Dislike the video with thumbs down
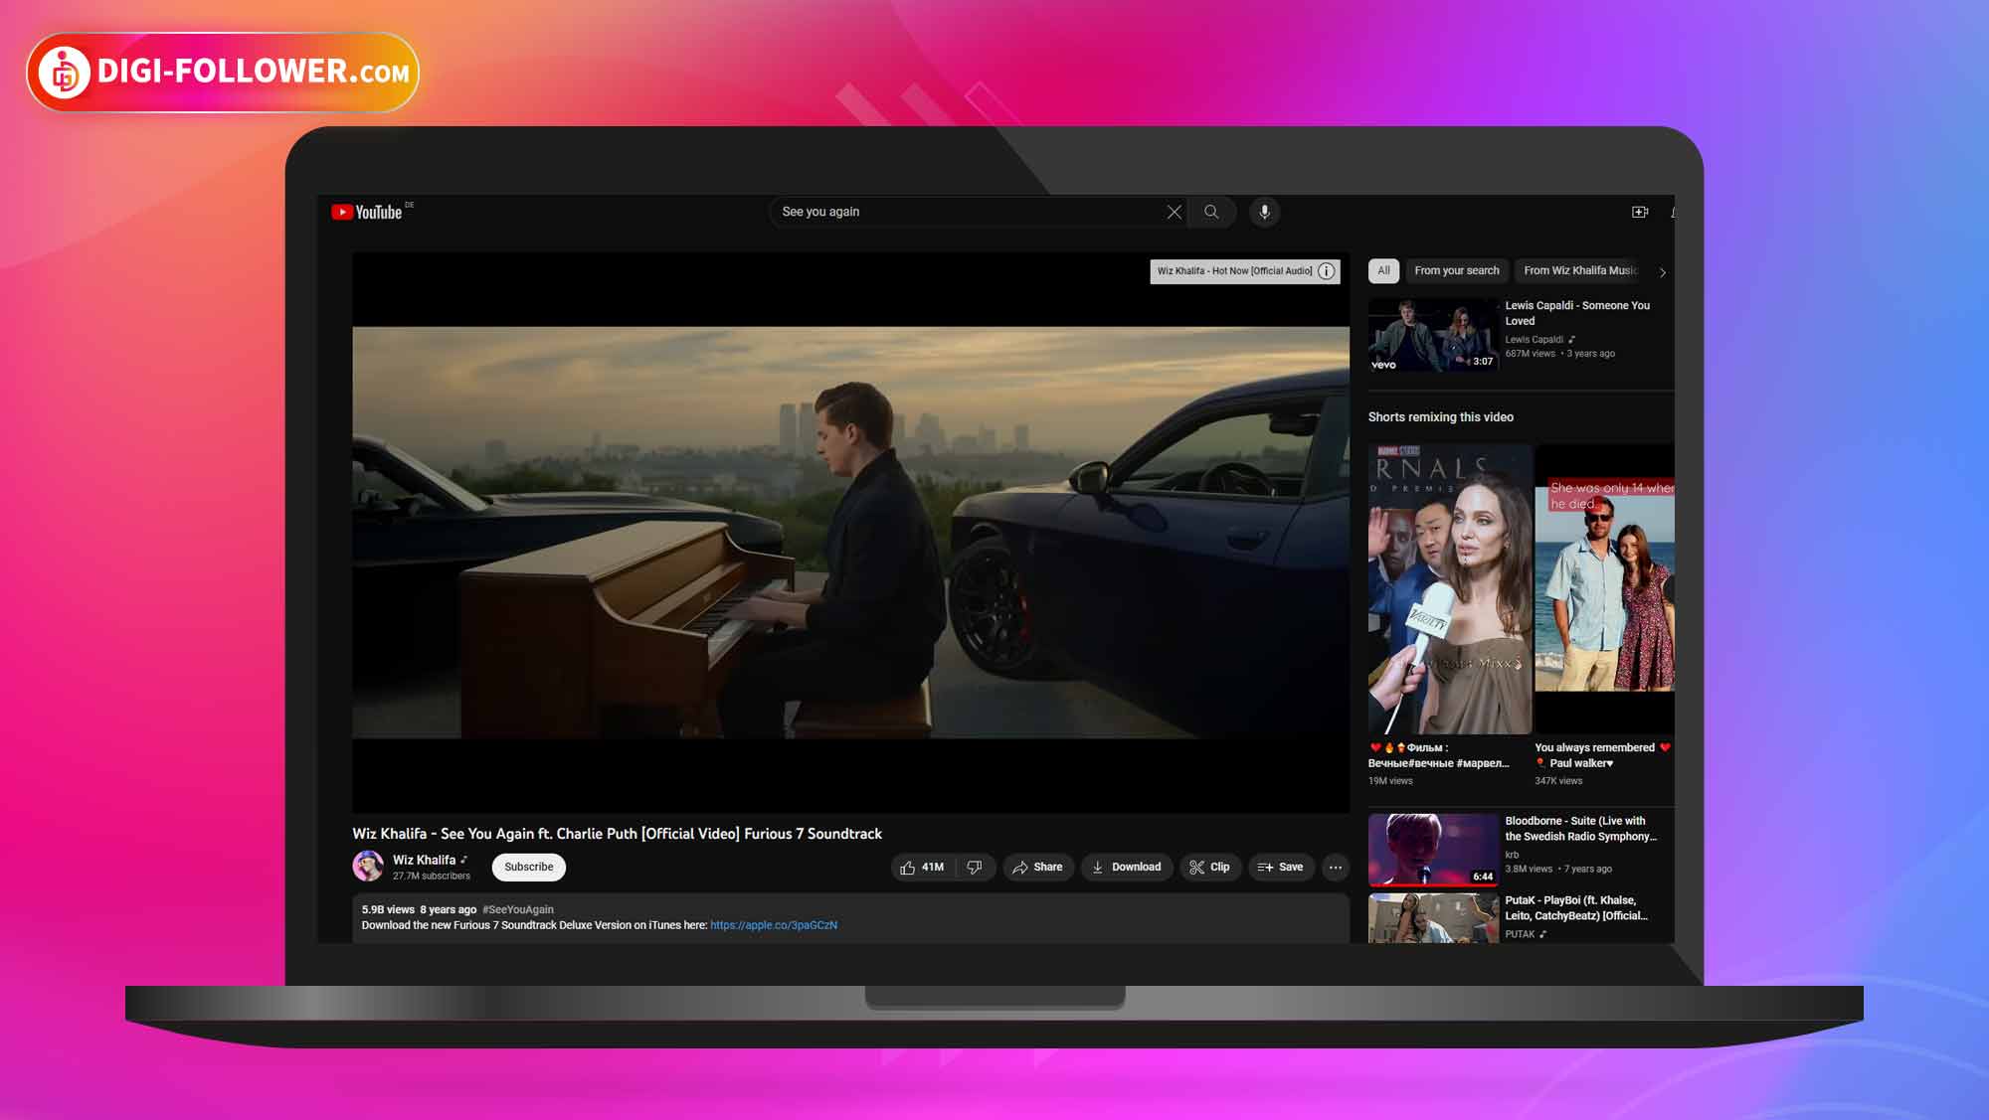 (975, 868)
